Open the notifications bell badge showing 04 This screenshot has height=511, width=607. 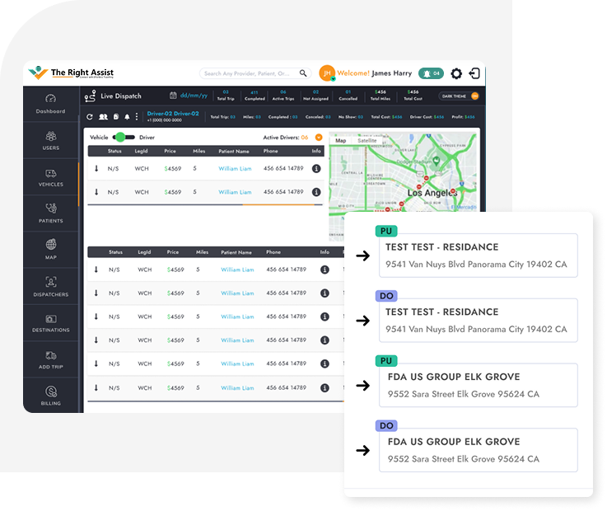coord(431,73)
